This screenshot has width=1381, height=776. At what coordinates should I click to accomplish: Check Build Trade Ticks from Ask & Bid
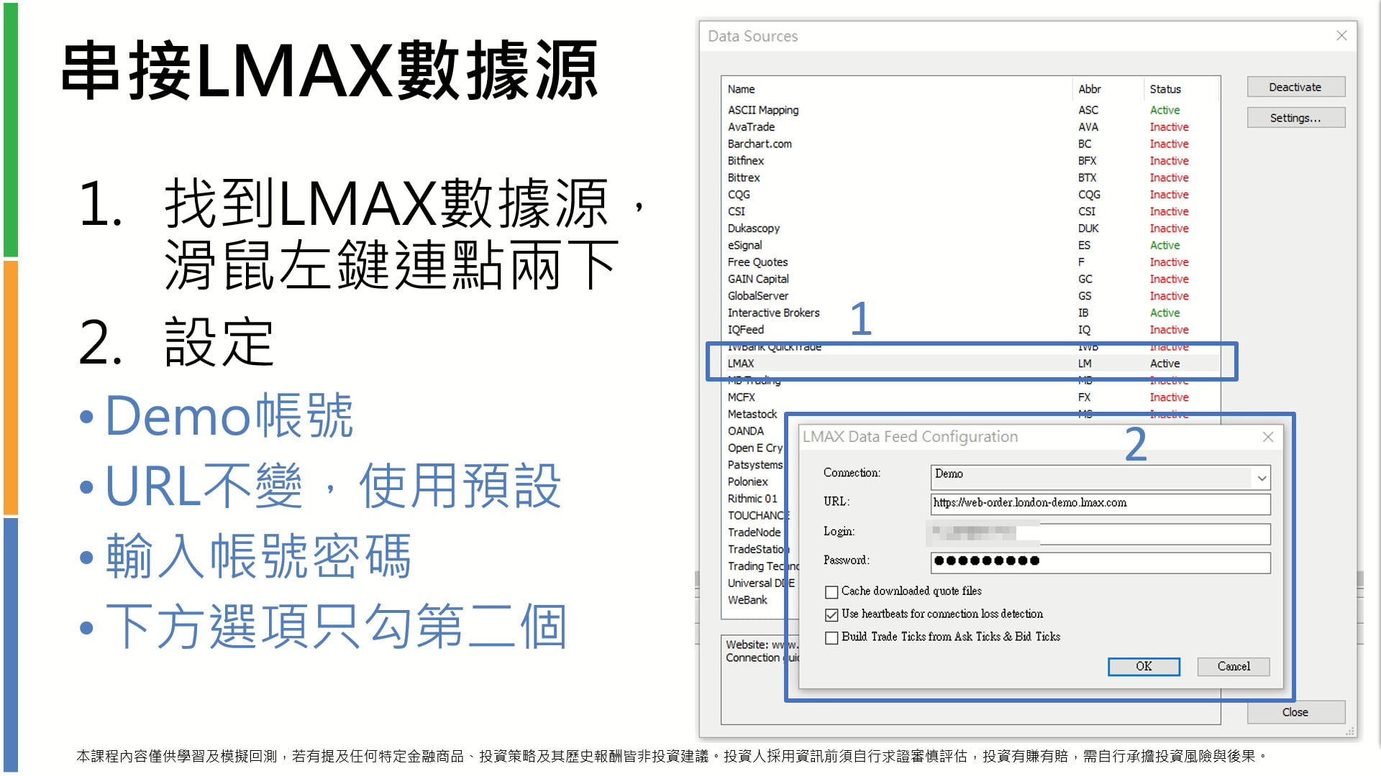point(831,638)
